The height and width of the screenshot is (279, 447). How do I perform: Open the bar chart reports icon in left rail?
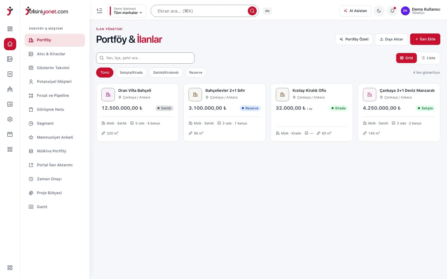10,104
